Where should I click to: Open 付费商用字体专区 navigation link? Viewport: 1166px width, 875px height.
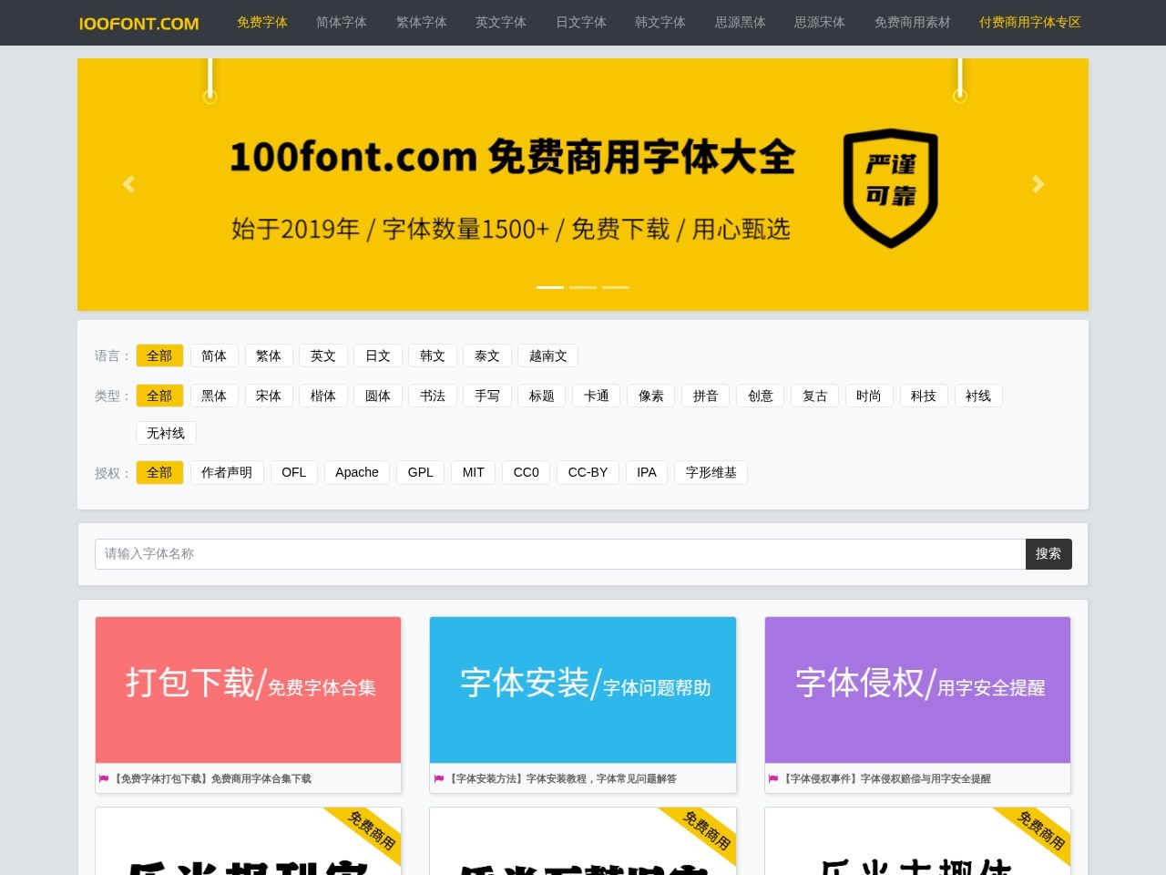pos(1030,22)
